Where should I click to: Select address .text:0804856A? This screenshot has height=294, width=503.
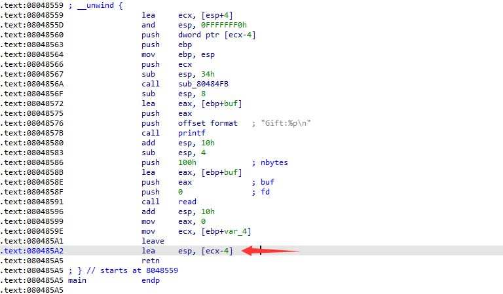[31, 84]
